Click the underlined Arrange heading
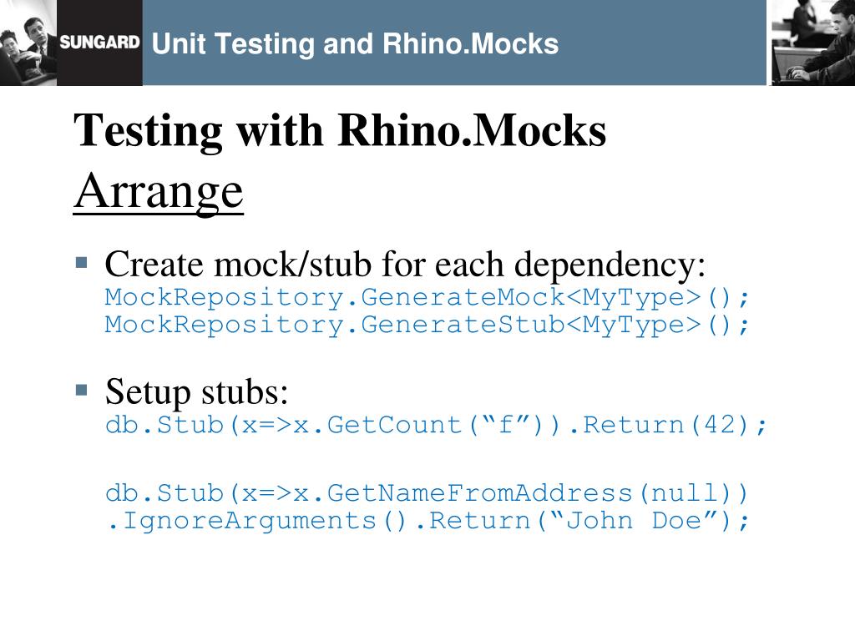 159,191
